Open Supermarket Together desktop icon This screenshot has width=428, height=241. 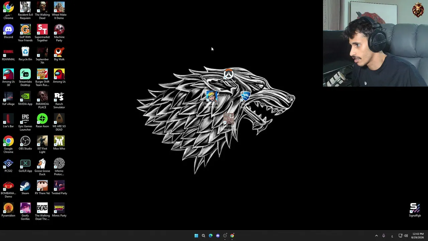click(42, 33)
